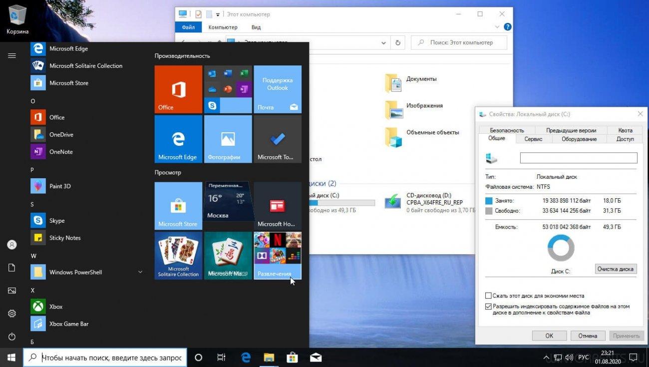
Task: Refresh the Explorer address bar
Action: (x=398, y=43)
